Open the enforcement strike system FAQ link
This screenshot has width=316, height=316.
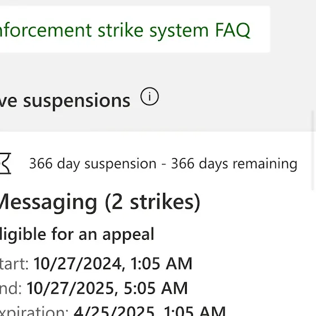coord(125,30)
